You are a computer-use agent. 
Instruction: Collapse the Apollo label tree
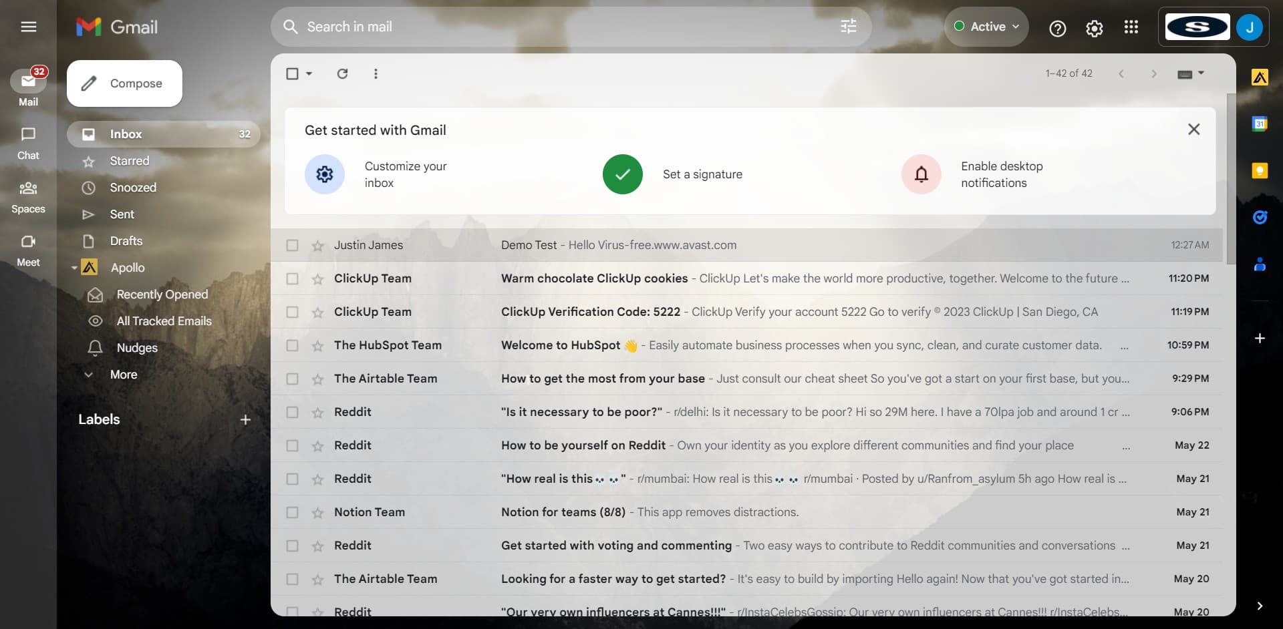74,267
